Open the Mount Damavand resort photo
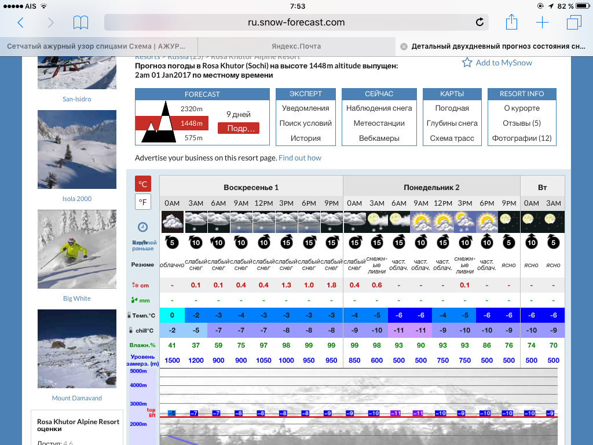 (x=77, y=349)
